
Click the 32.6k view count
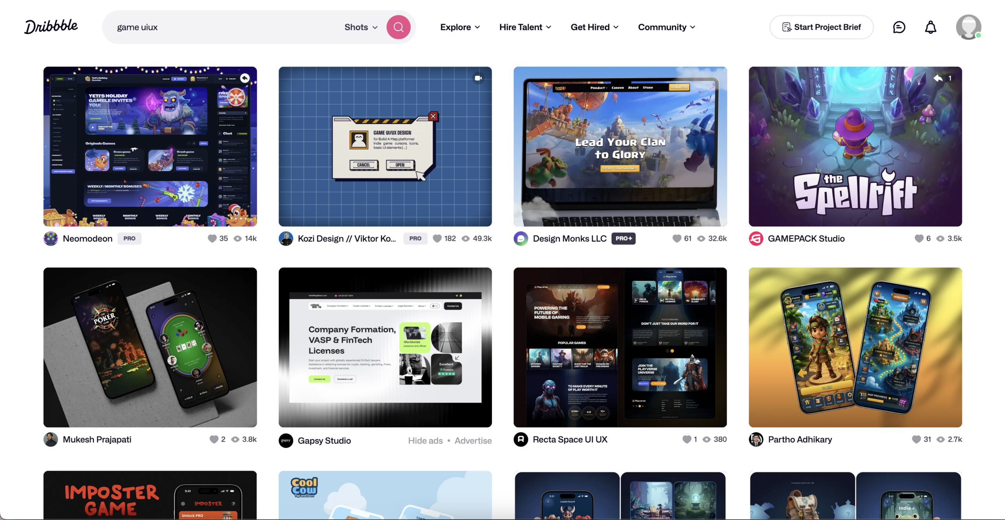[x=717, y=238]
